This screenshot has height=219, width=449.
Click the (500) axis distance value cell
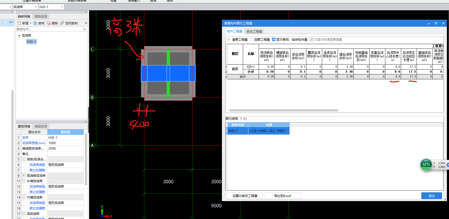pos(66,148)
